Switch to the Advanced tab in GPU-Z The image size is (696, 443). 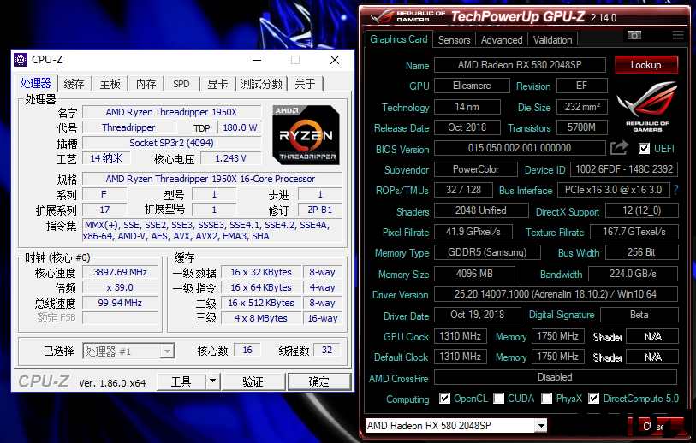pyautogui.click(x=502, y=40)
